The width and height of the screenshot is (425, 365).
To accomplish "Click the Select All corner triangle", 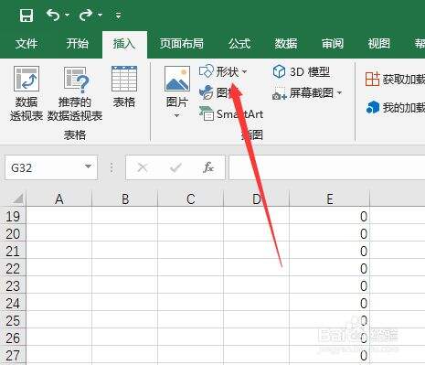I will point(17,199).
